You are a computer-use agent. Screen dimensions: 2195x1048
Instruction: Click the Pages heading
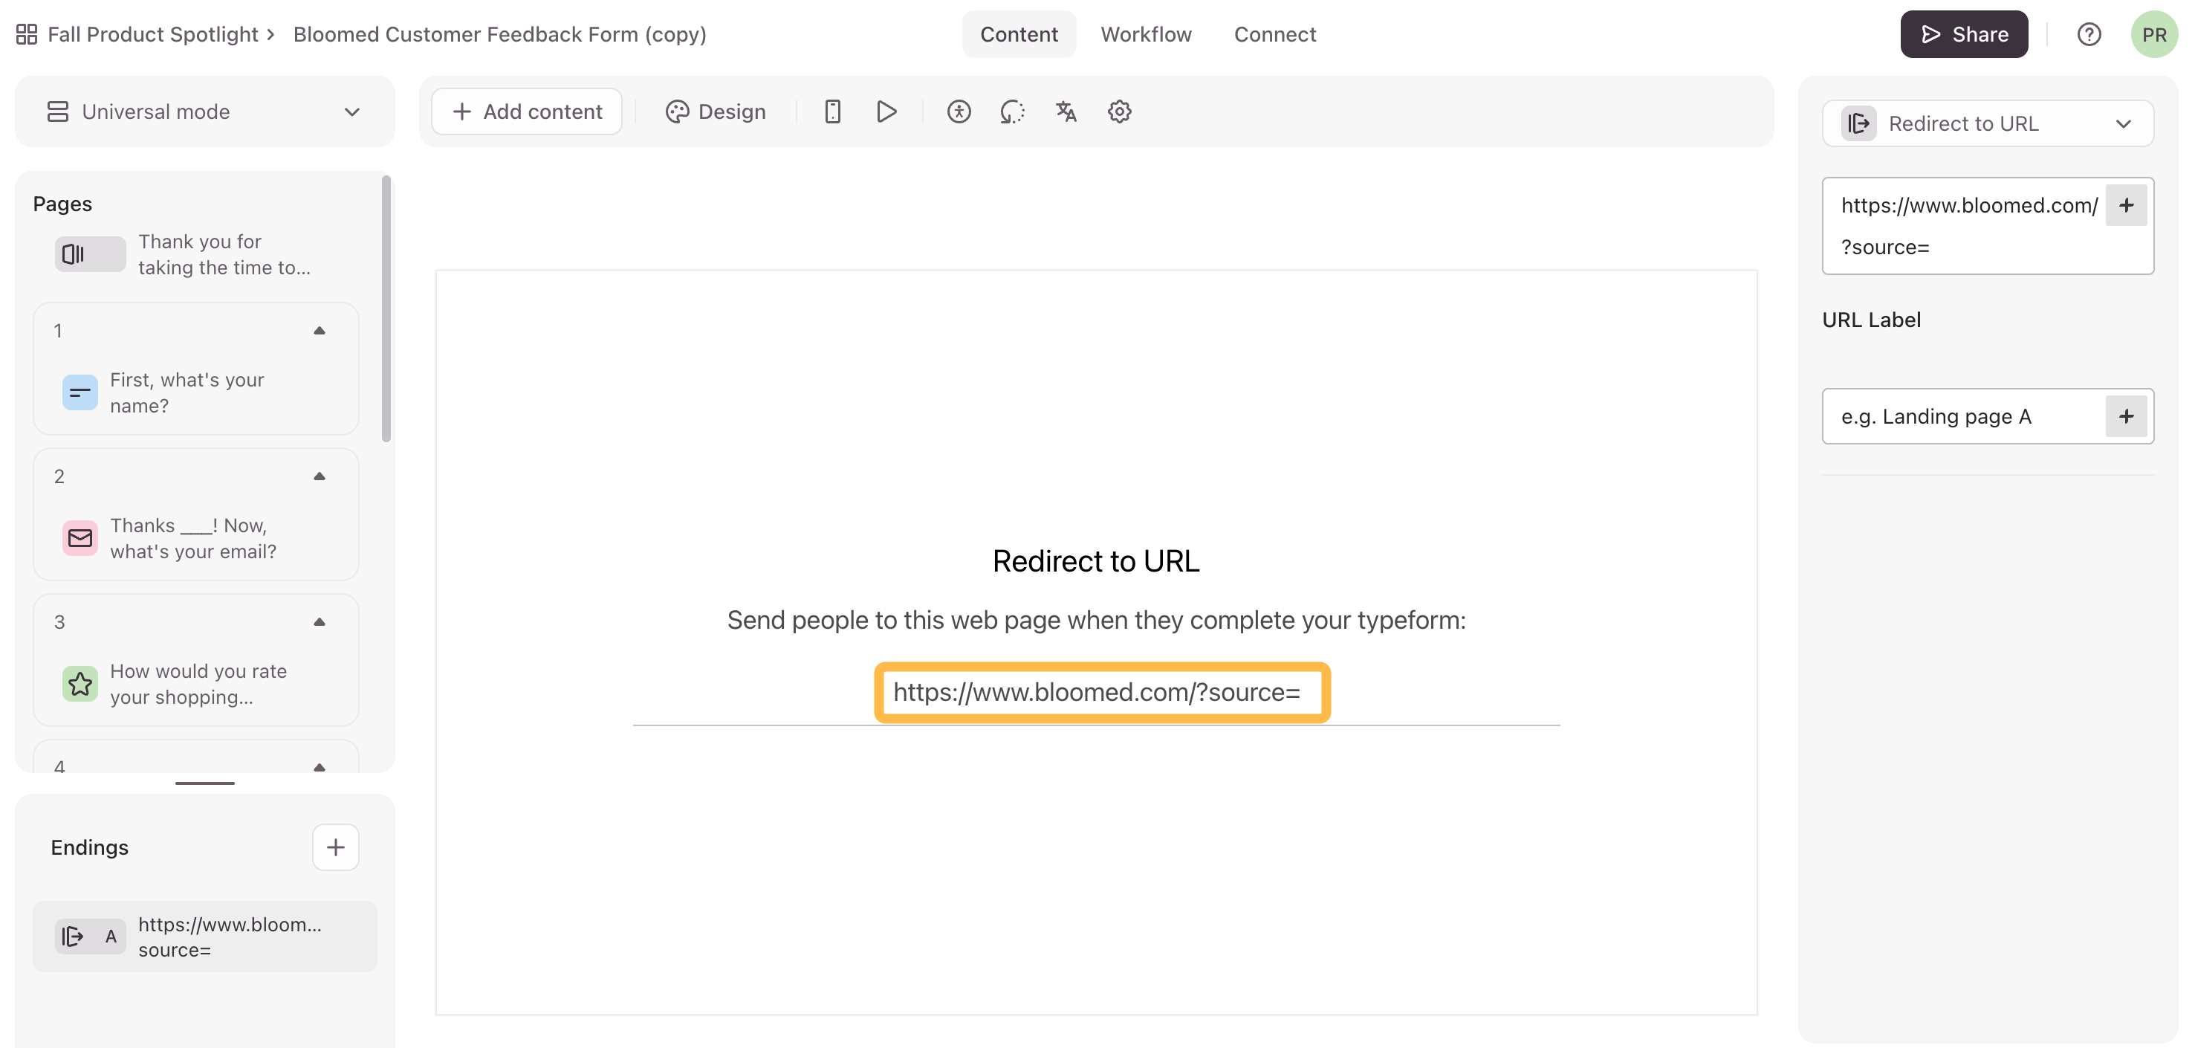(62, 204)
